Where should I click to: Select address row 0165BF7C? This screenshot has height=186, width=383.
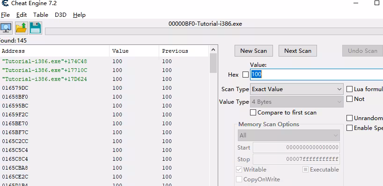click(x=104, y=132)
